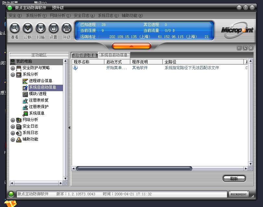The height and width of the screenshot is (207, 263).
Task: Click remote address 202.109.15.135 (上海)
Action: click(x=130, y=37)
